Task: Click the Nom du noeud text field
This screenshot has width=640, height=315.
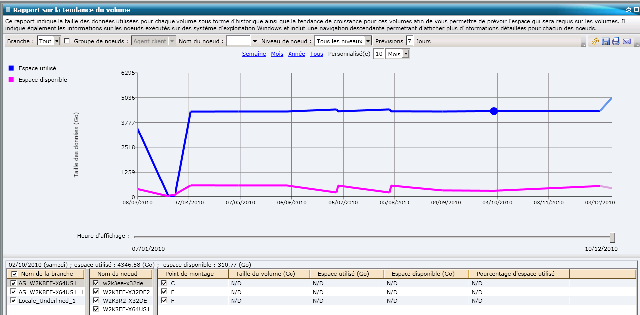Action: pos(238,41)
